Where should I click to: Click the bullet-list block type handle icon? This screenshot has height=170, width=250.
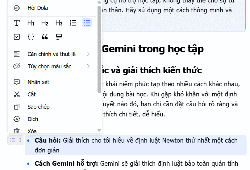pyautogui.click(x=13, y=140)
